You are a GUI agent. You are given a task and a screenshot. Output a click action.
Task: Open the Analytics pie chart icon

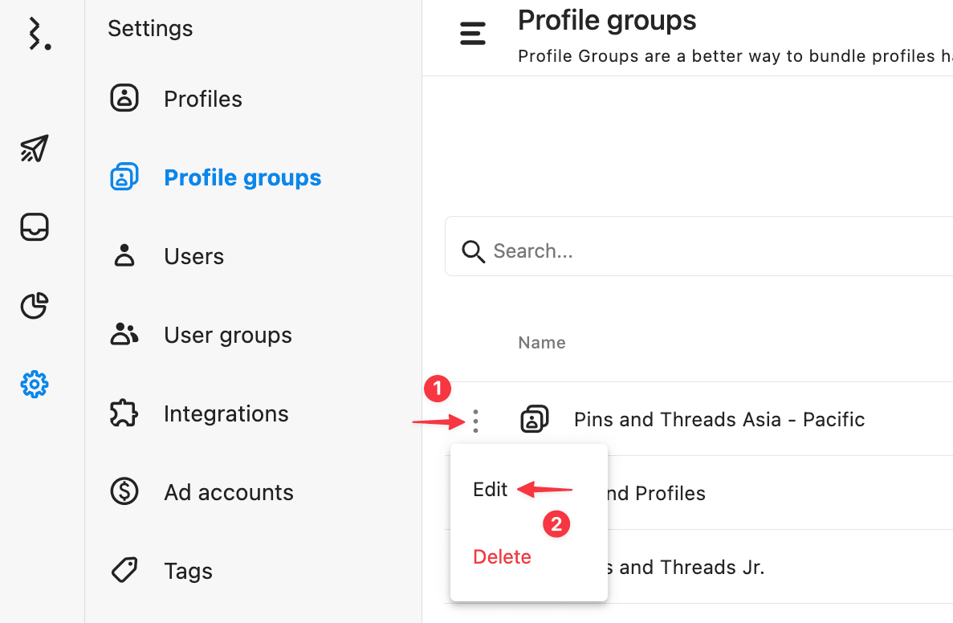(35, 306)
